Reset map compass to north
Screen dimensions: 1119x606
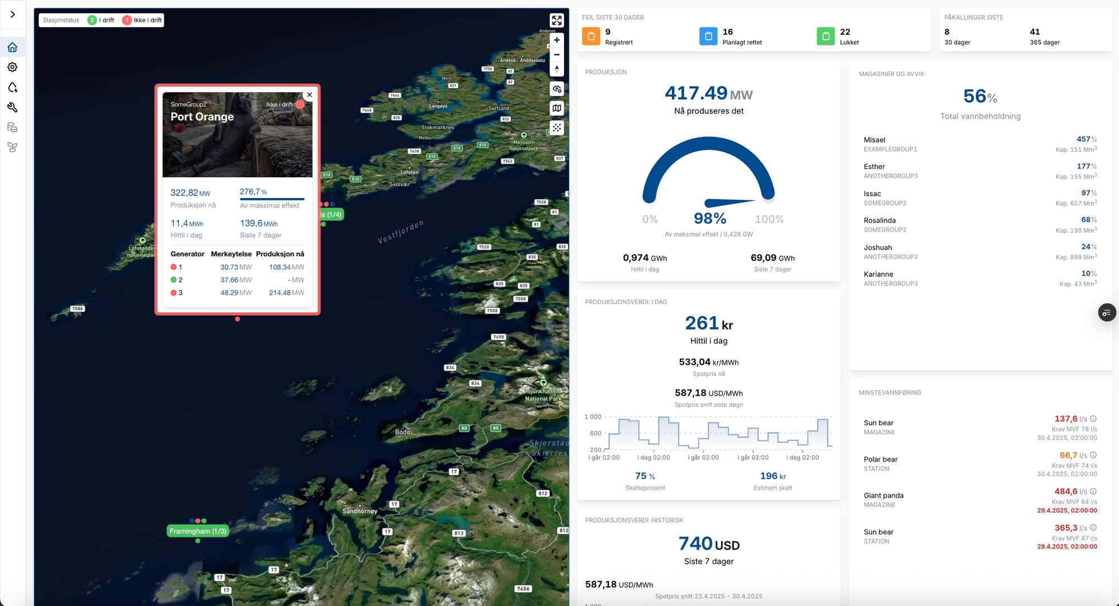click(x=557, y=69)
